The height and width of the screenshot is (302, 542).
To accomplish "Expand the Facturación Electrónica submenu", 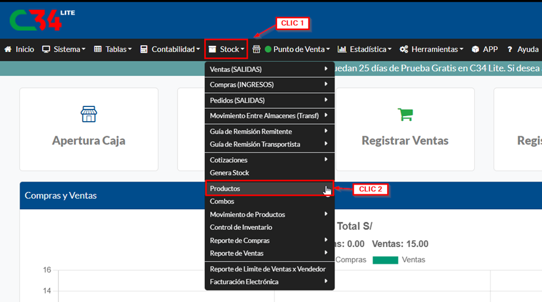I will click(x=244, y=282).
